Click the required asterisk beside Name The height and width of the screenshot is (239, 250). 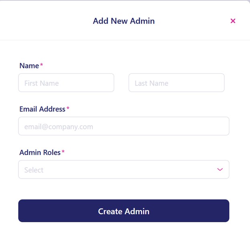42,65
